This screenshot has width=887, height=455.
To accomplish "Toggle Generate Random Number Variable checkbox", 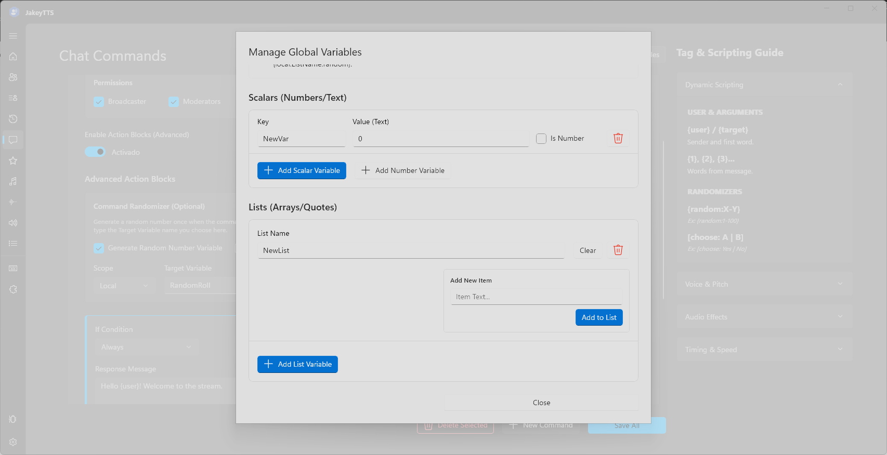I will (99, 248).
